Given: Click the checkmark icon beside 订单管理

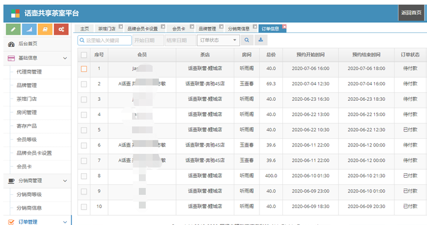Looking at the screenshot, I should (x=11, y=222).
